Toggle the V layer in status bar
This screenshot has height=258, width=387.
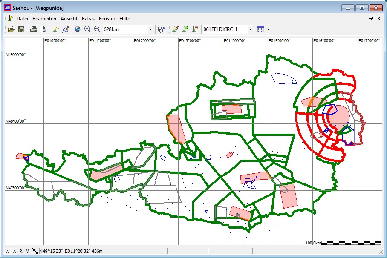27,251
